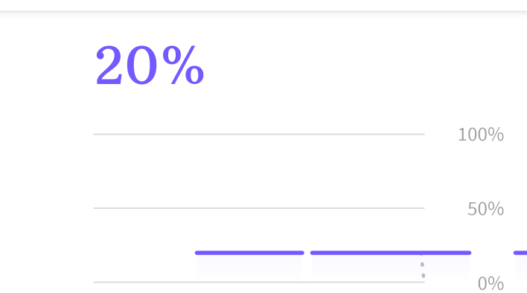Click the 0% baseline gridline
Viewport: 527px width, 293px height.
point(259,283)
